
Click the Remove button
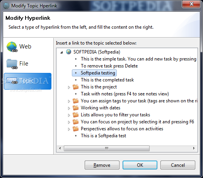coord(102,165)
